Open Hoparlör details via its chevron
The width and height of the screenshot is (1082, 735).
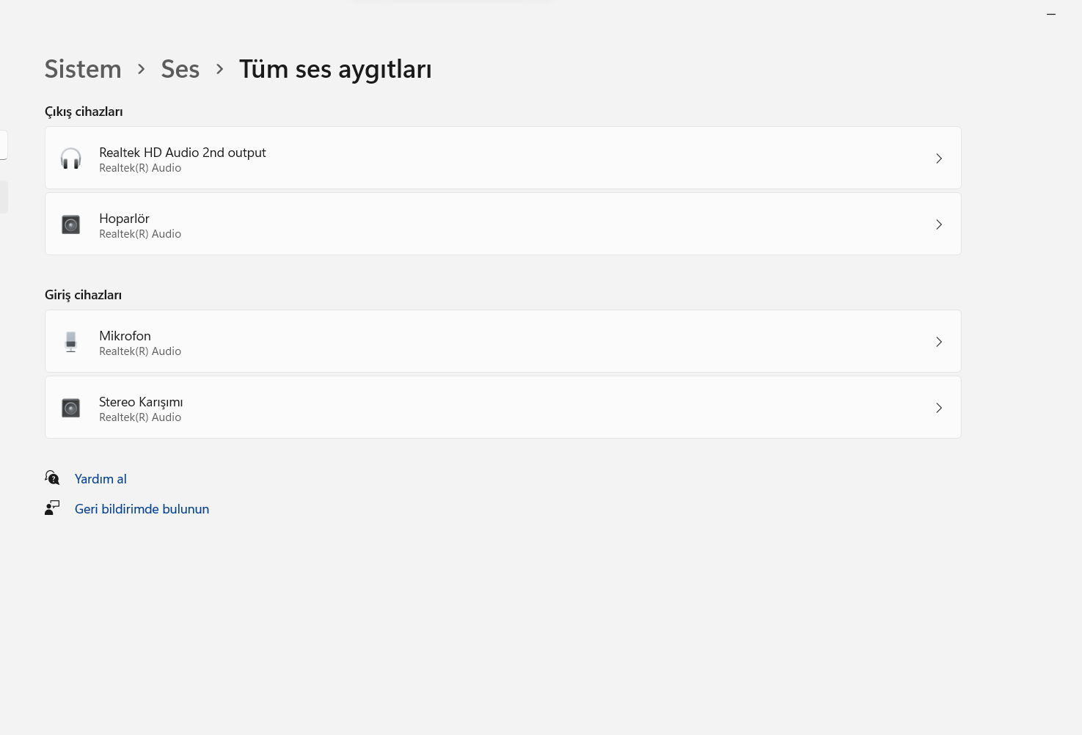pyautogui.click(x=938, y=224)
